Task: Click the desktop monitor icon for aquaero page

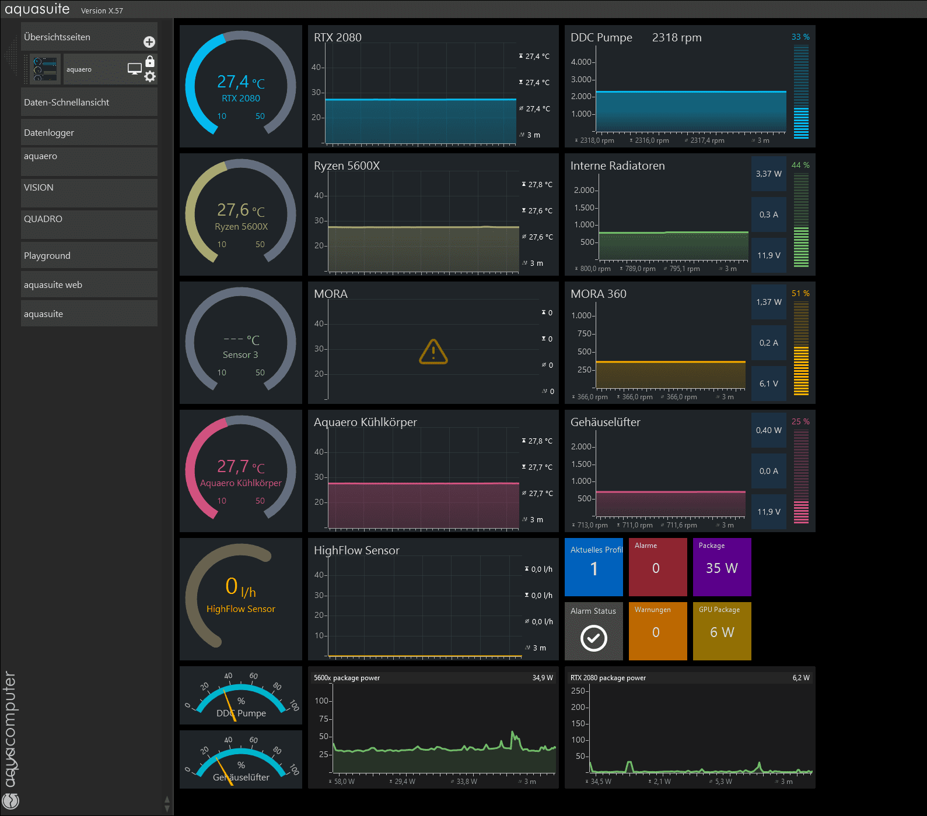Action: point(135,69)
